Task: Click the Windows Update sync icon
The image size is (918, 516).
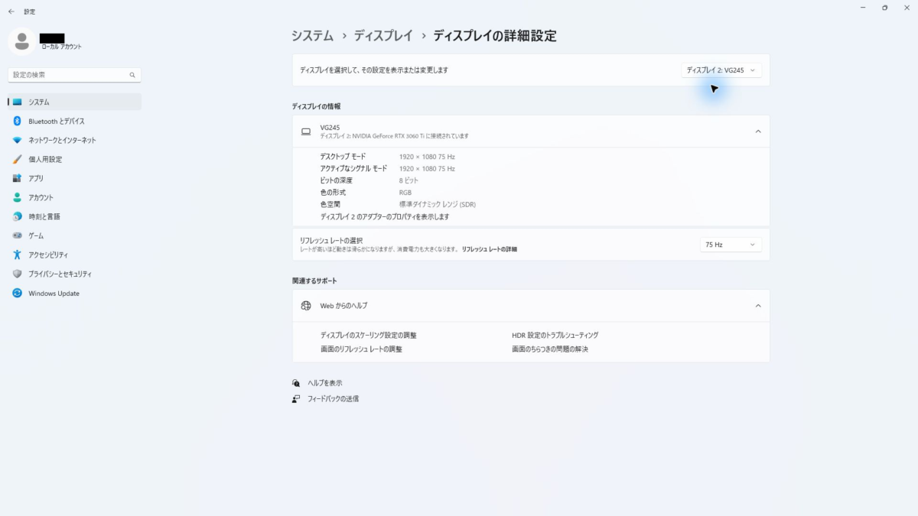Action: [x=17, y=293]
